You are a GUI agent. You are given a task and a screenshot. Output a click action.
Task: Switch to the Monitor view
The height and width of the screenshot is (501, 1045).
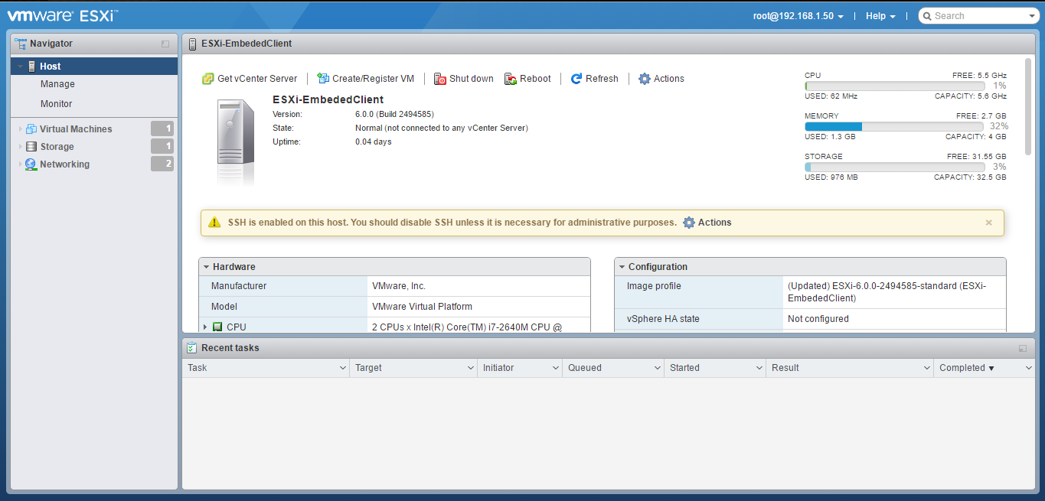point(56,103)
